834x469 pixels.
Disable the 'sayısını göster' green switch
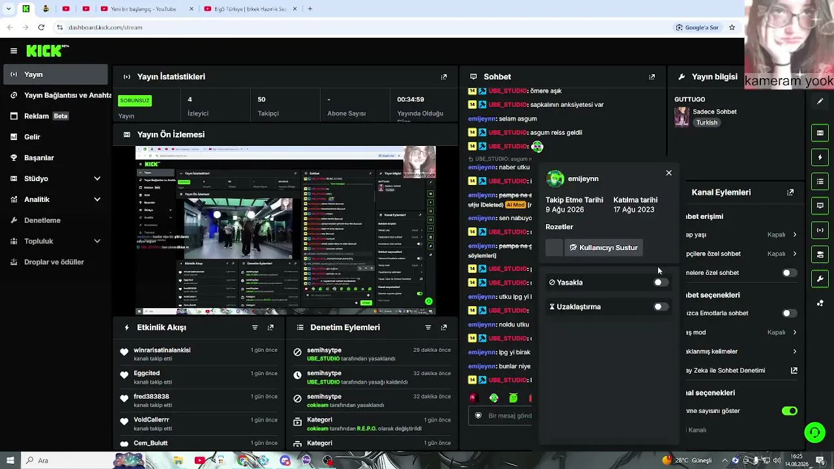coord(789,411)
